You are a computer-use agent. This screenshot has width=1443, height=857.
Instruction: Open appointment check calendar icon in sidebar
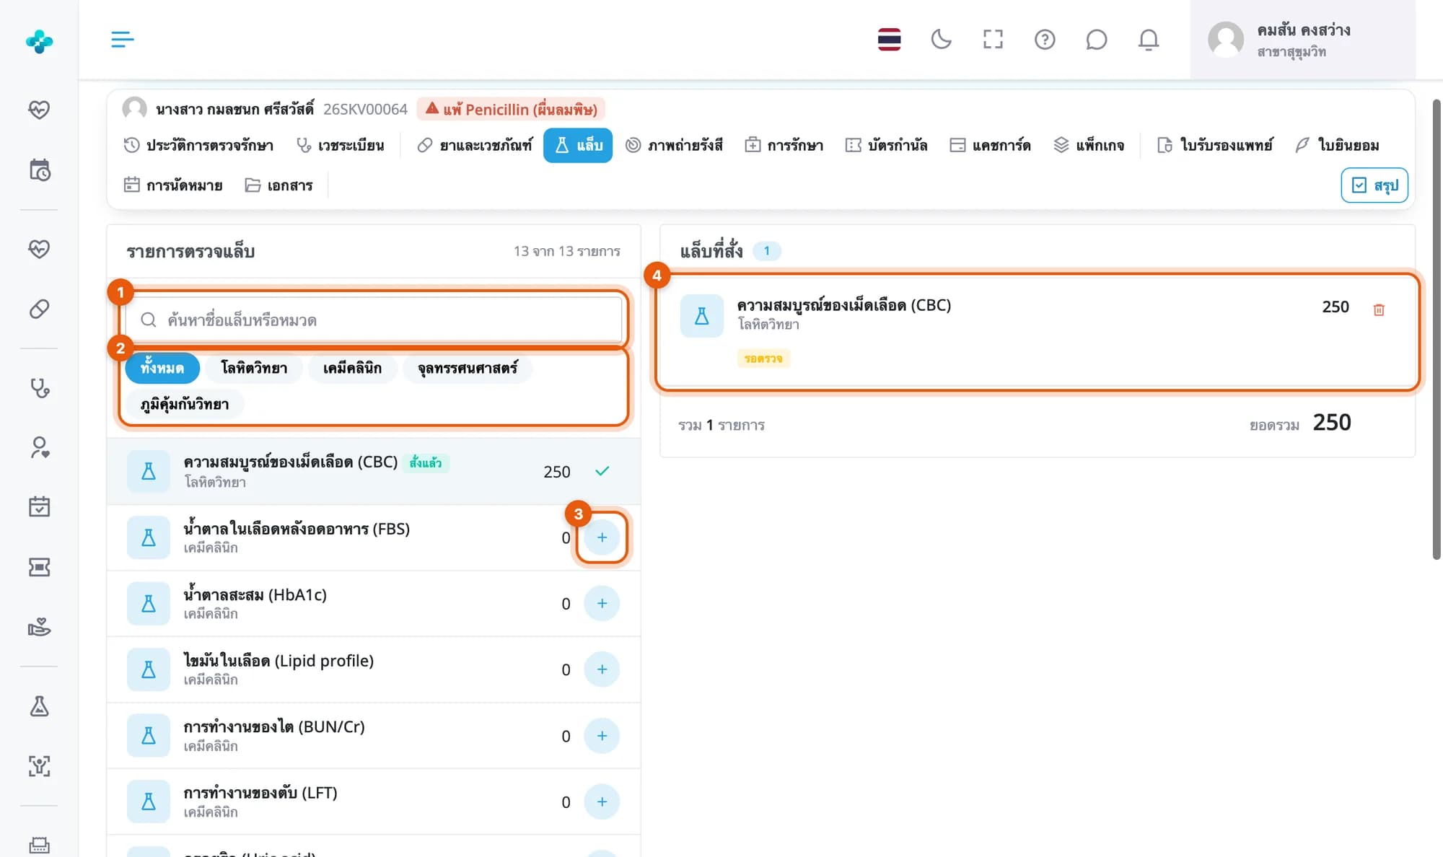click(39, 506)
